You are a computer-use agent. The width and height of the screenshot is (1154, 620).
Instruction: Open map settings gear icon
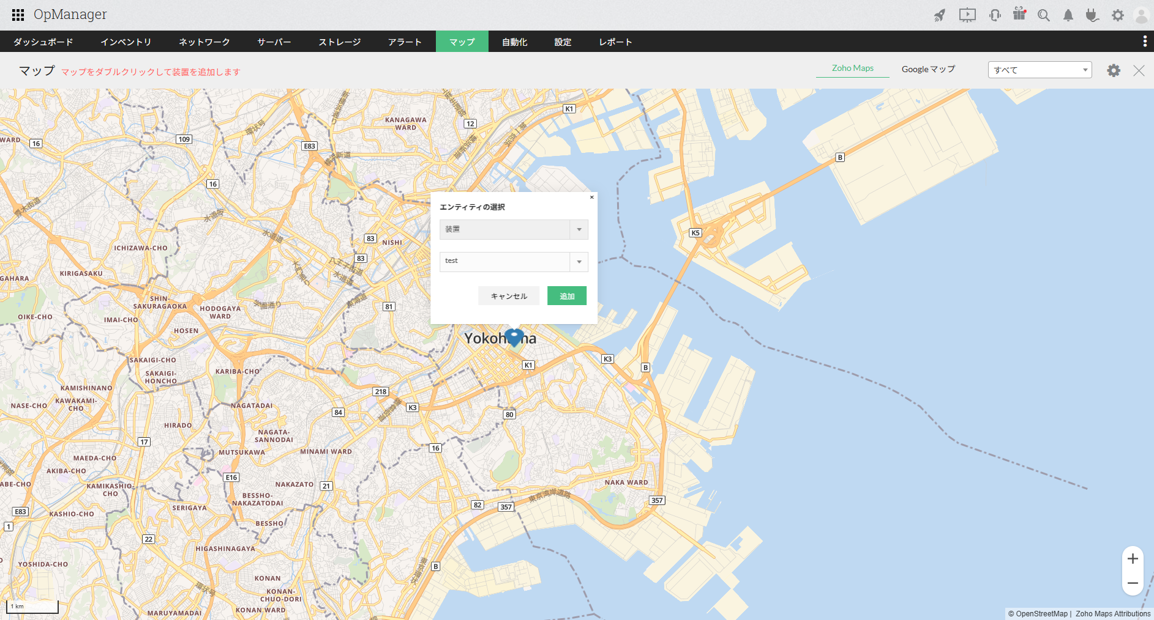(x=1114, y=70)
